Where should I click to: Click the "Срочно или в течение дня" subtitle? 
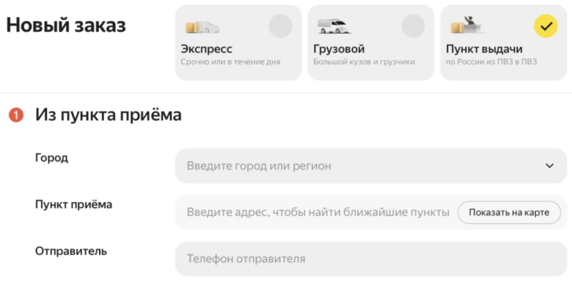(x=230, y=62)
